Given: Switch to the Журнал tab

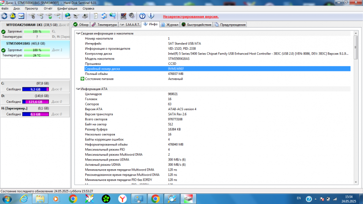Looking at the screenshot, I should pyautogui.click(x=170, y=25).
